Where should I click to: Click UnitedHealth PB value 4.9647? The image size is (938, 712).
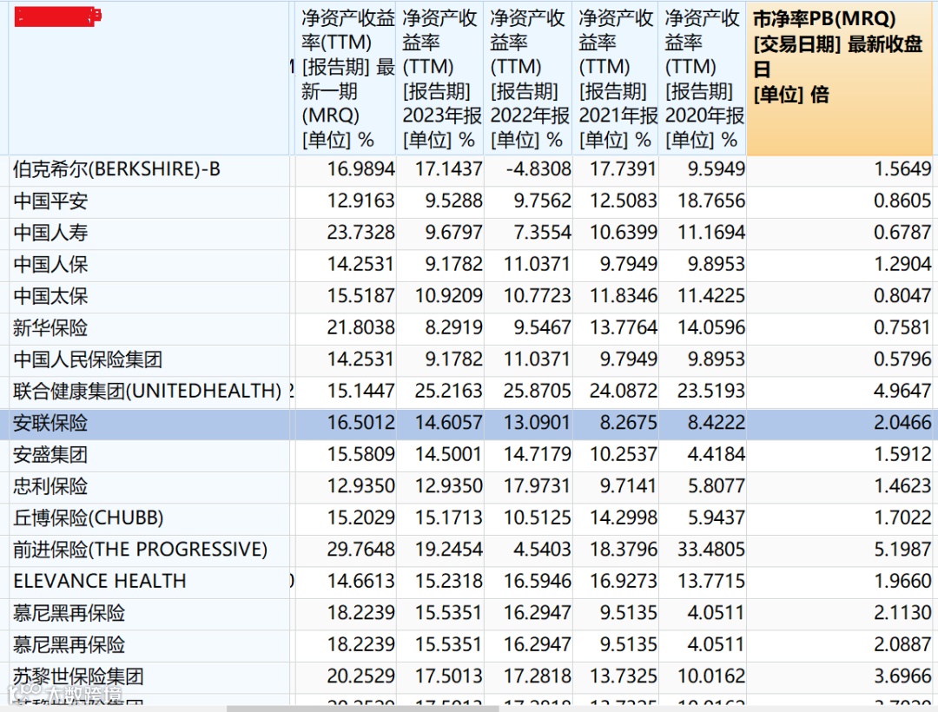902,391
